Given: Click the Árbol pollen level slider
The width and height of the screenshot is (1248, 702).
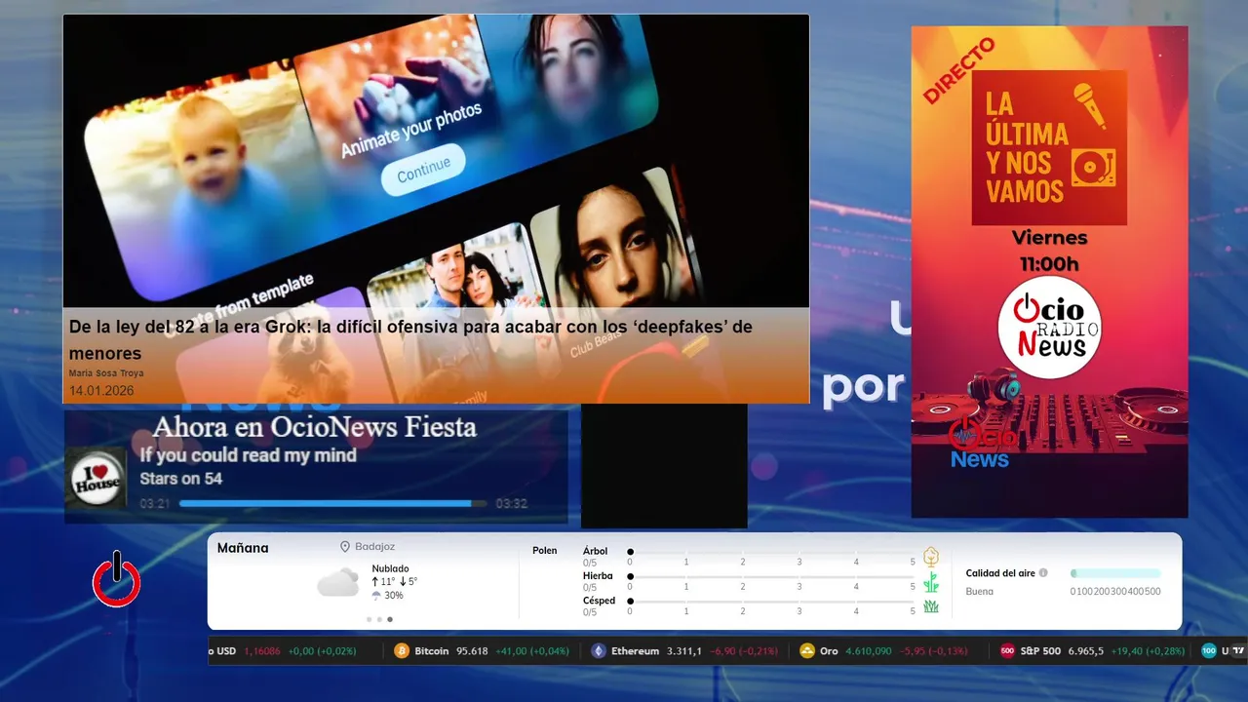Looking at the screenshot, I should (771, 552).
